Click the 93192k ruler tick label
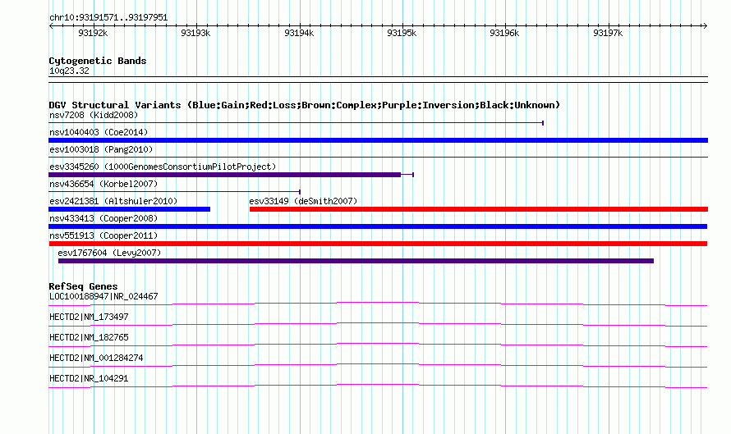 [x=93, y=33]
